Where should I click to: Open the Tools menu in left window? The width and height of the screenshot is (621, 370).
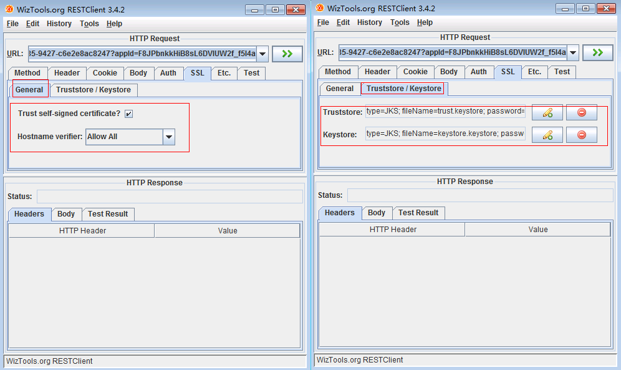[89, 24]
